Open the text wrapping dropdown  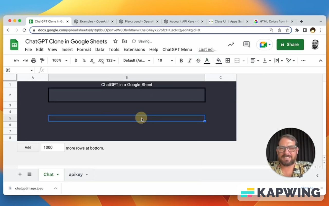pos(279,61)
